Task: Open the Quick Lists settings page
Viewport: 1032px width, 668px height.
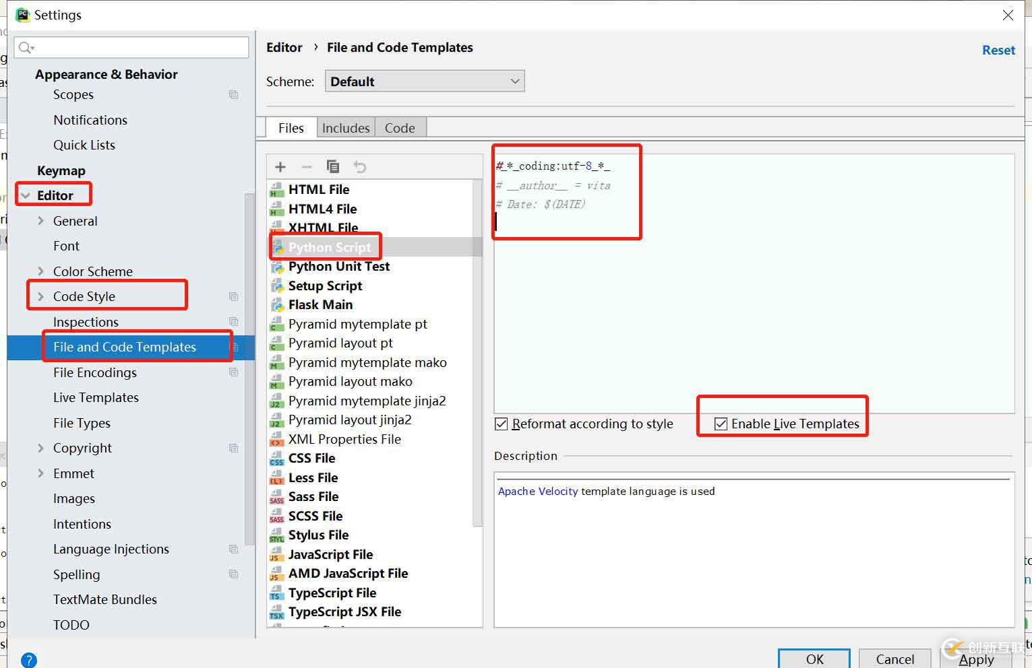Action: click(x=84, y=145)
